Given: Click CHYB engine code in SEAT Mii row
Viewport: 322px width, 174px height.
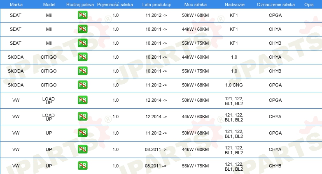Looking at the screenshot, I should click(x=275, y=43).
